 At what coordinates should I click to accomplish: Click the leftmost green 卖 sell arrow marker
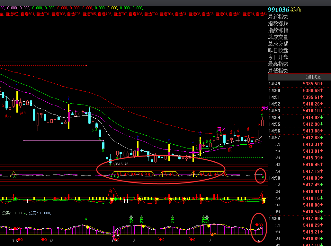point(131,219)
